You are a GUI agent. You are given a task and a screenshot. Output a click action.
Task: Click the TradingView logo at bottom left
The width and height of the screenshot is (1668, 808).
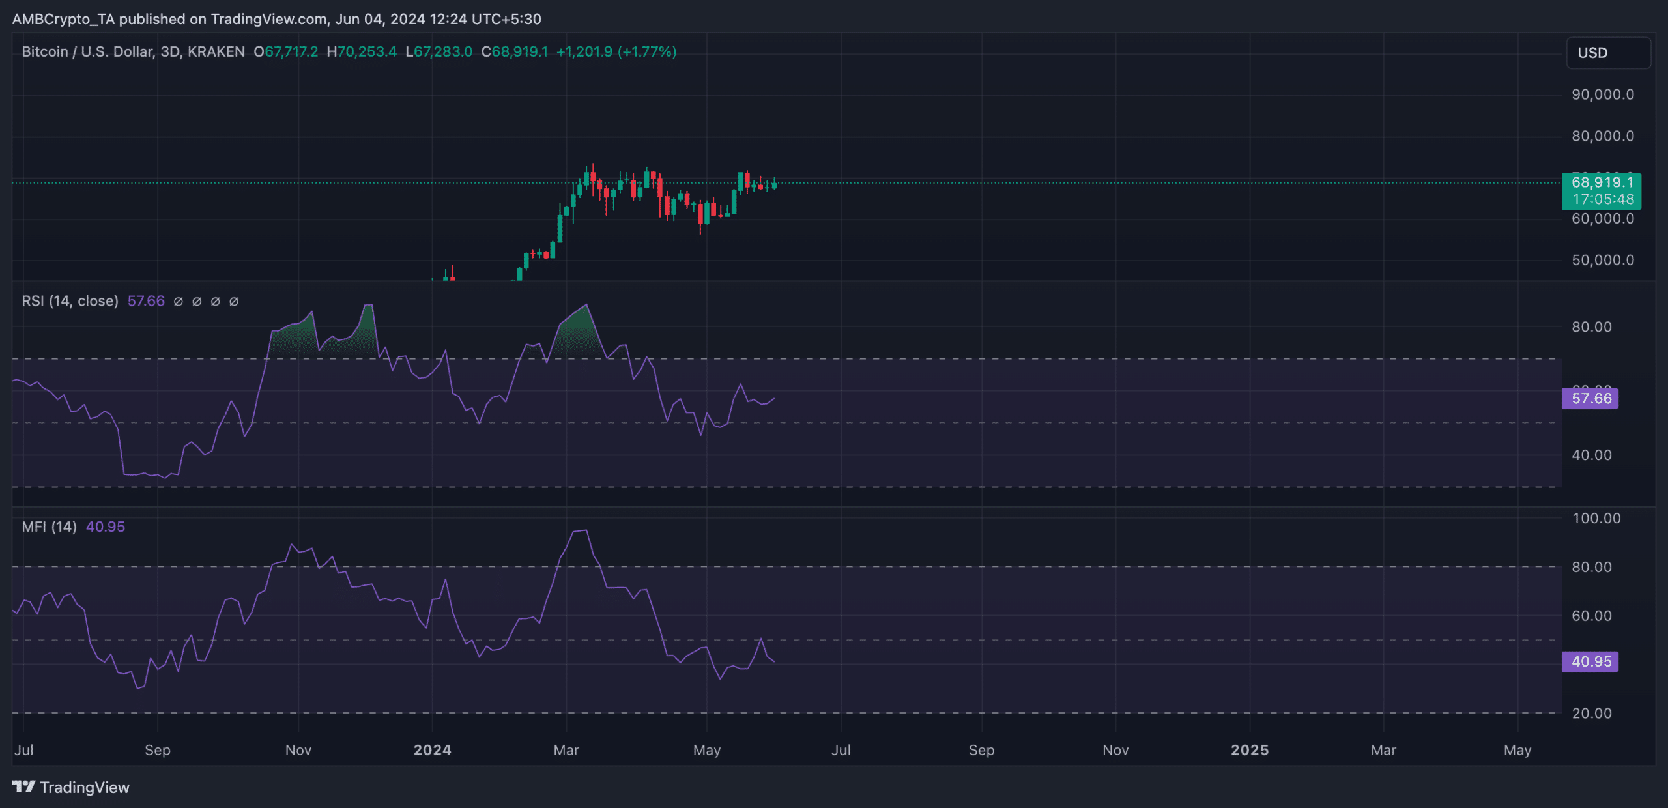(x=71, y=787)
